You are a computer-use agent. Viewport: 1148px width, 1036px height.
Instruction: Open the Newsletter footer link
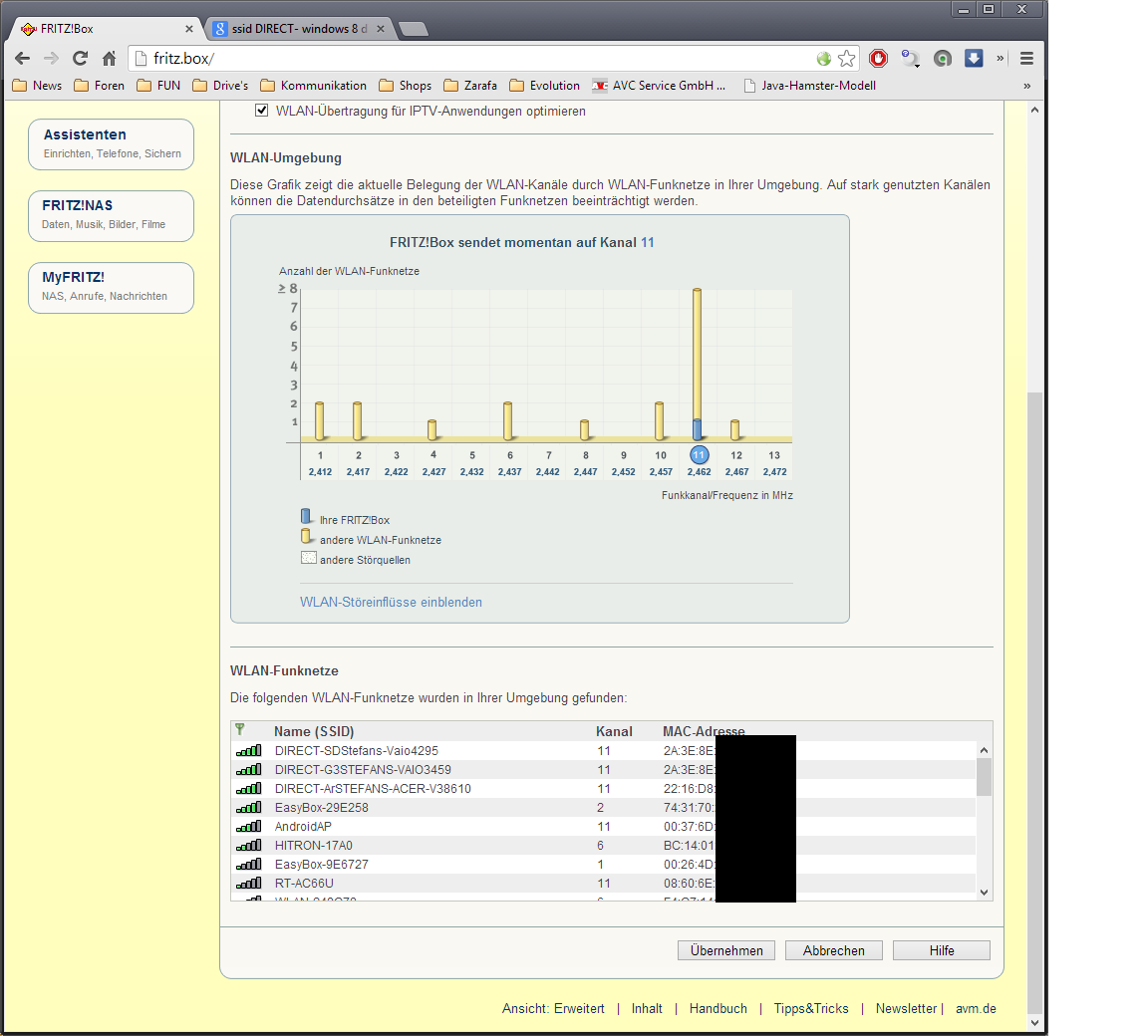click(x=907, y=1008)
